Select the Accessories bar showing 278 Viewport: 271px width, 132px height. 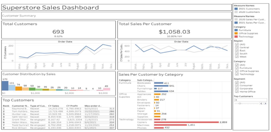click(157, 119)
